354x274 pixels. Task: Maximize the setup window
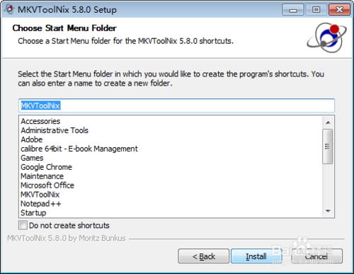pos(316,10)
